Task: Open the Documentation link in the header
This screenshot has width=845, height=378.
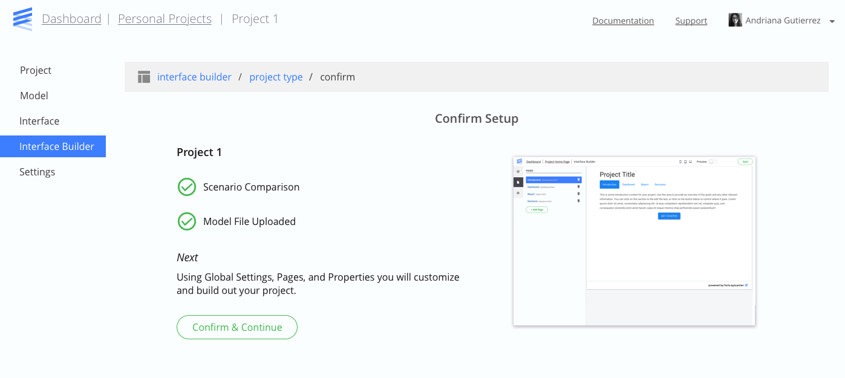Action: pos(623,21)
